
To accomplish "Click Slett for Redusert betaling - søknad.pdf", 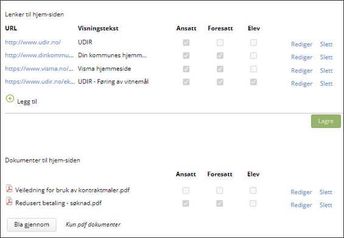I will pyautogui.click(x=326, y=205).
